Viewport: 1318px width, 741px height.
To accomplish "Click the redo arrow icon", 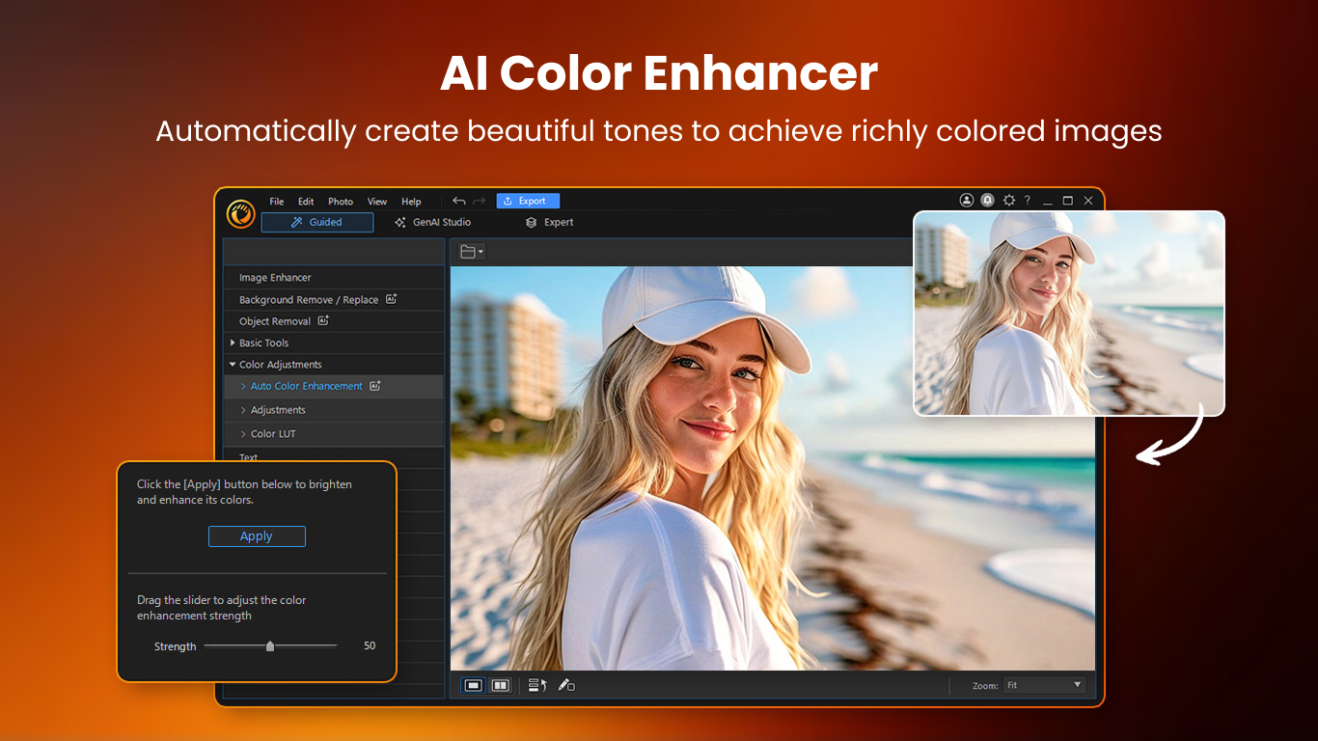I will pyautogui.click(x=480, y=201).
